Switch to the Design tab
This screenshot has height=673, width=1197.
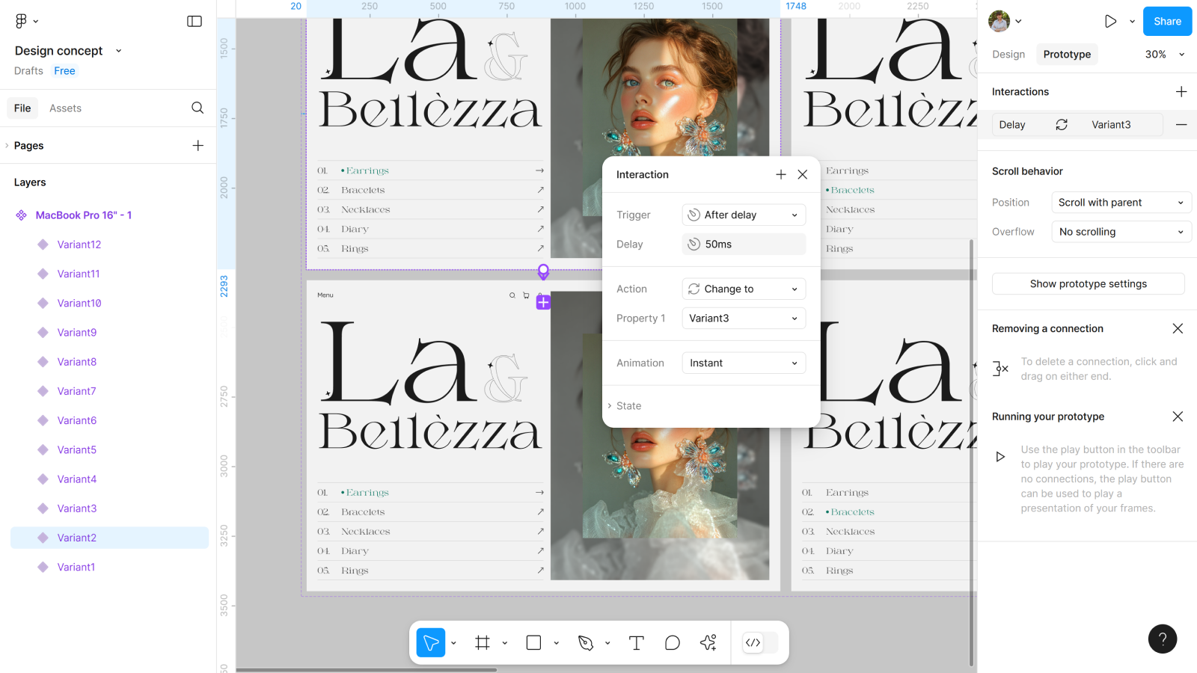(x=1008, y=55)
